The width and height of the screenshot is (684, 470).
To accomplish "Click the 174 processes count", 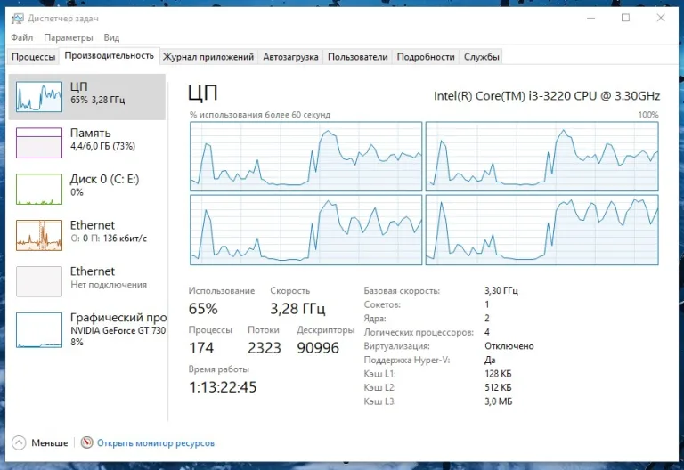I will pos(201,348).
